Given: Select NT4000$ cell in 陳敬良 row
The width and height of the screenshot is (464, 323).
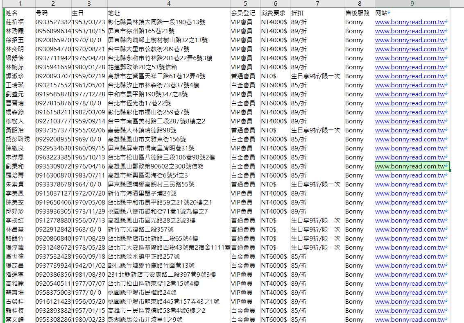Looking at the screenshot, I should pos(276,148).
